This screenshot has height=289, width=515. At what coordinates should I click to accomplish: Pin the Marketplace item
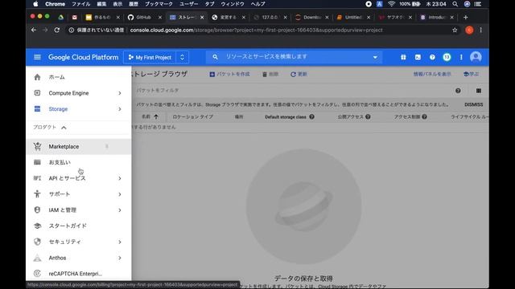coord(107,146)
